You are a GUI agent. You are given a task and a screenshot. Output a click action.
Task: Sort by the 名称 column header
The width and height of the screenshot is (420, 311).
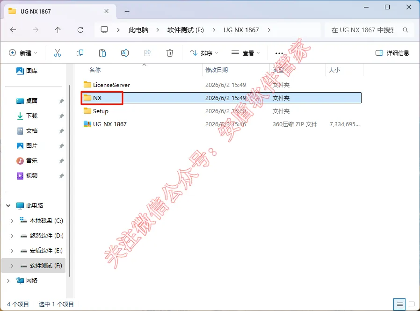[x=95, y=70]
